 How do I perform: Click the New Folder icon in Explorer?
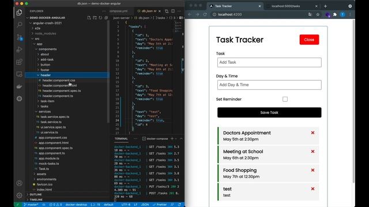point(95,18)
